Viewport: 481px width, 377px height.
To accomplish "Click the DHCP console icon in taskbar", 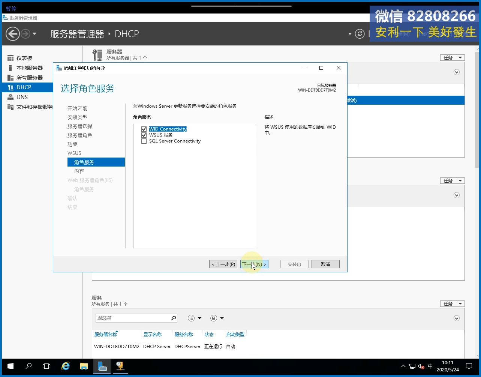I will click(x=120, y=366).
